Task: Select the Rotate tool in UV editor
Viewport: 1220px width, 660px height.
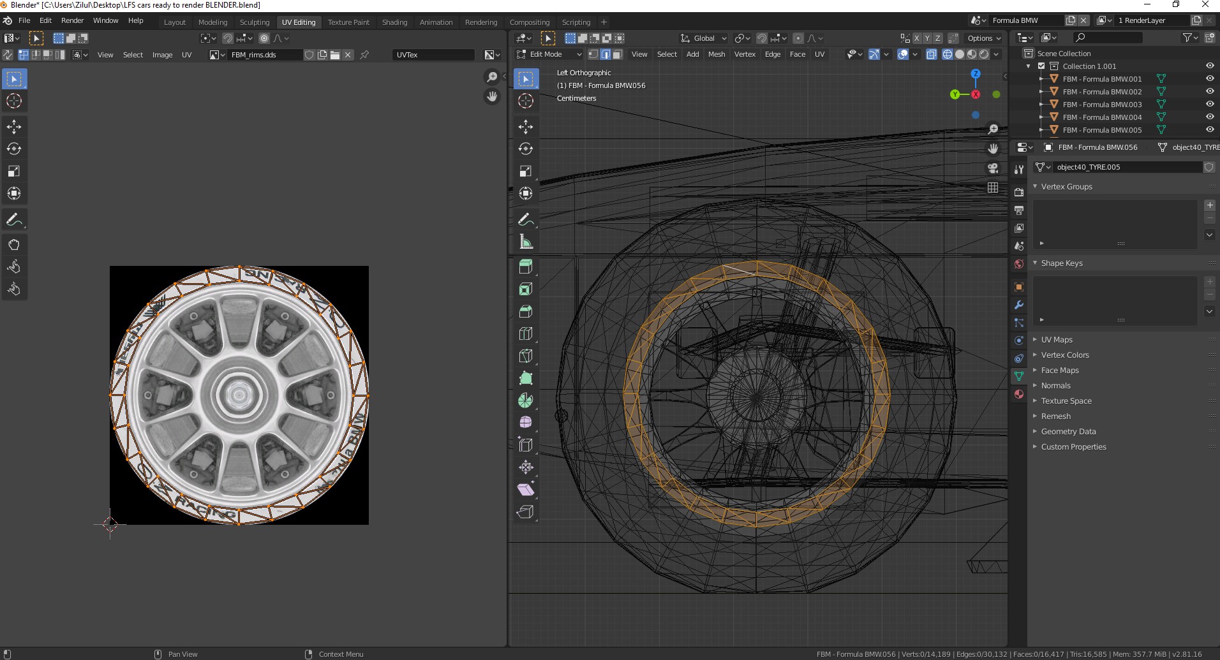Action: [14, 149]
